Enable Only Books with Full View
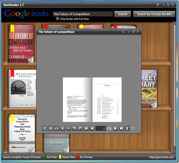 pos(57,19)
